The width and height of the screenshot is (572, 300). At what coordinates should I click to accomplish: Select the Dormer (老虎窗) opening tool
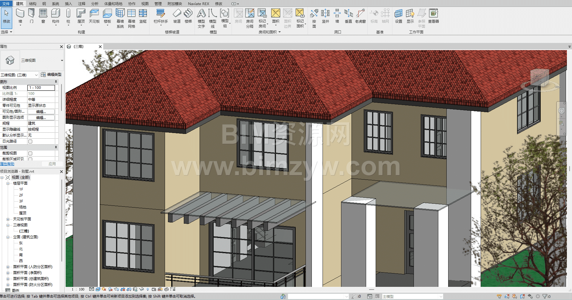coord(360,16)
